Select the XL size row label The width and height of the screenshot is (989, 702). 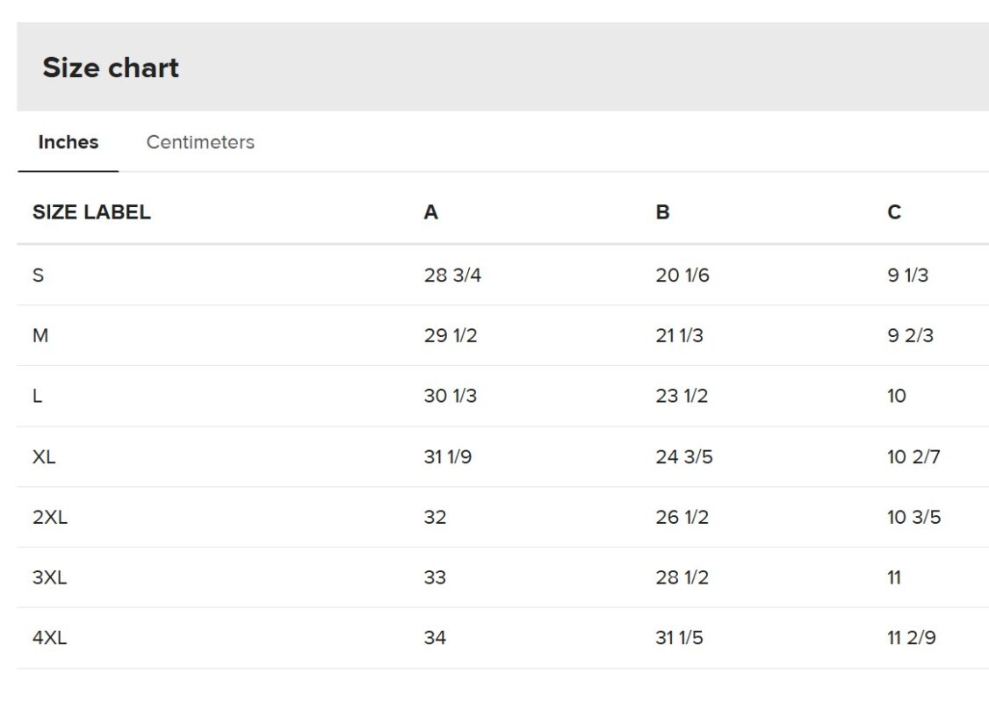[x=44, y=456]
